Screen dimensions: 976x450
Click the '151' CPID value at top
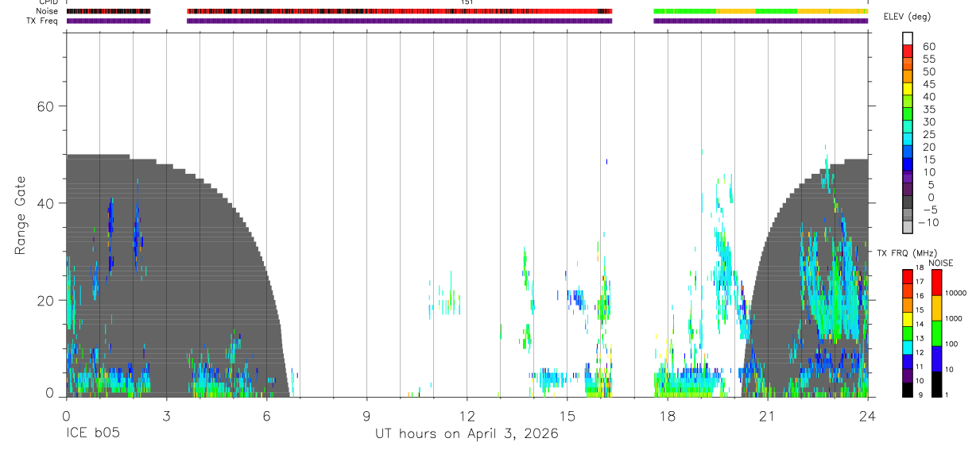click(467, 2)
